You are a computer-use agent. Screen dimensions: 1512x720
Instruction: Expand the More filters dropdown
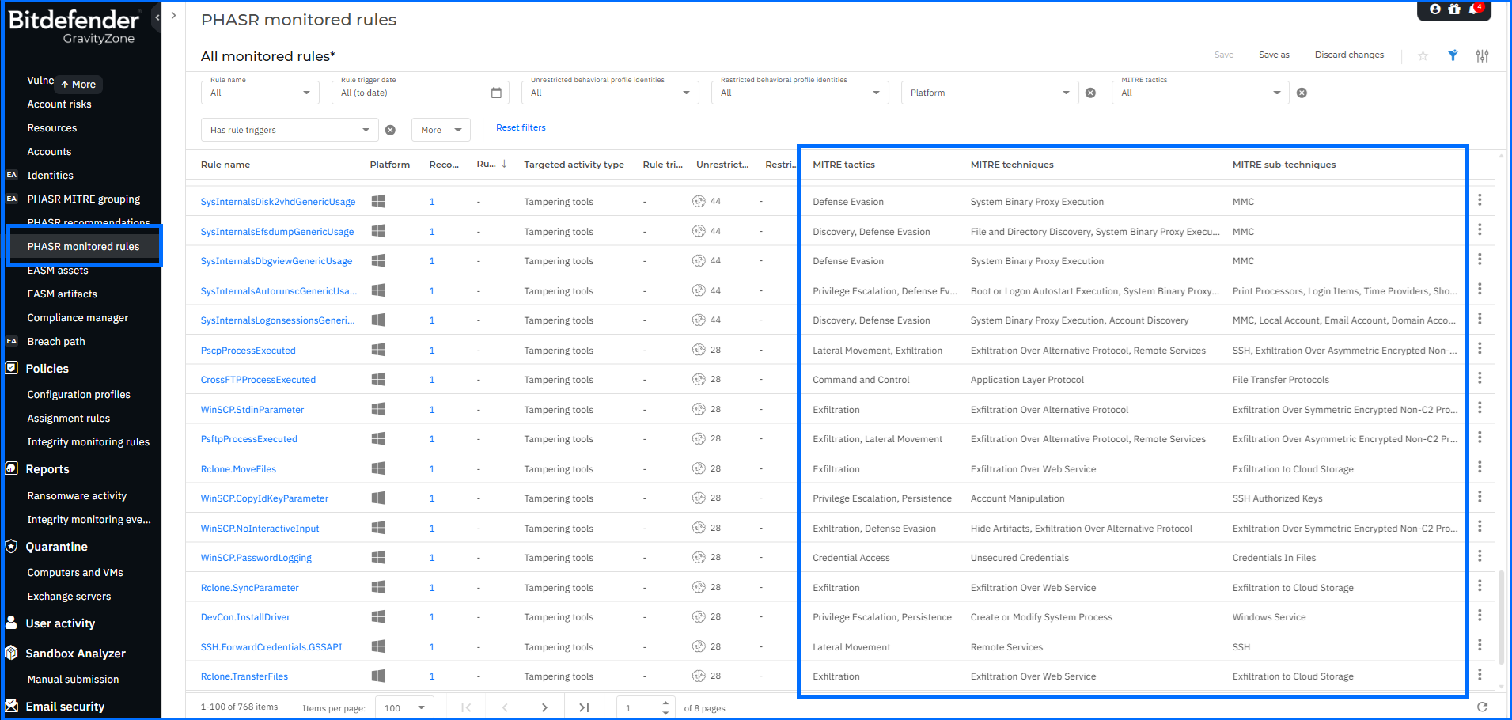tap(441, 130)
